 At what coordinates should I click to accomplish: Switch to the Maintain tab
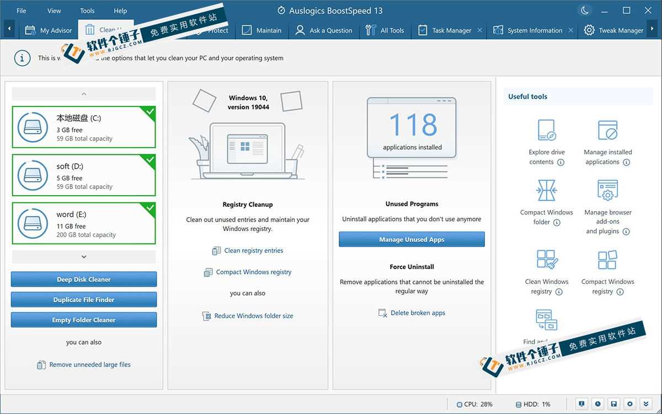point(261,30)
